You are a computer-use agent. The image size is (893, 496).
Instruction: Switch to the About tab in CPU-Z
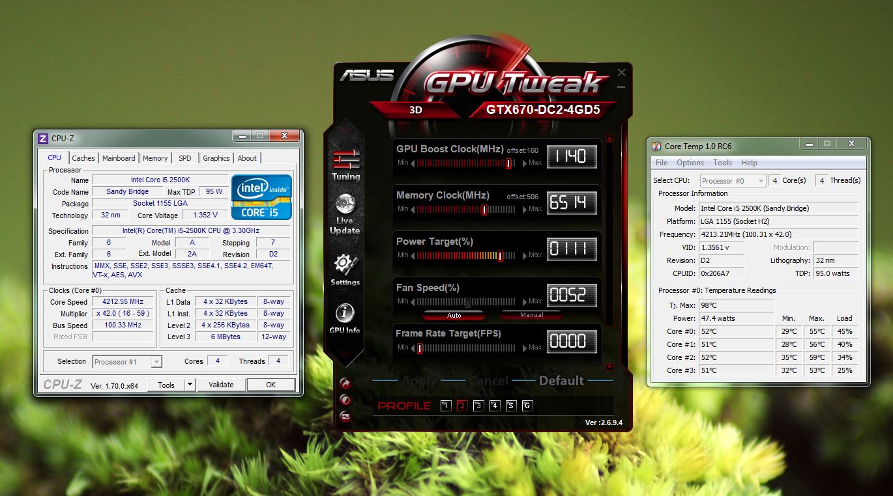coord(247,158)
